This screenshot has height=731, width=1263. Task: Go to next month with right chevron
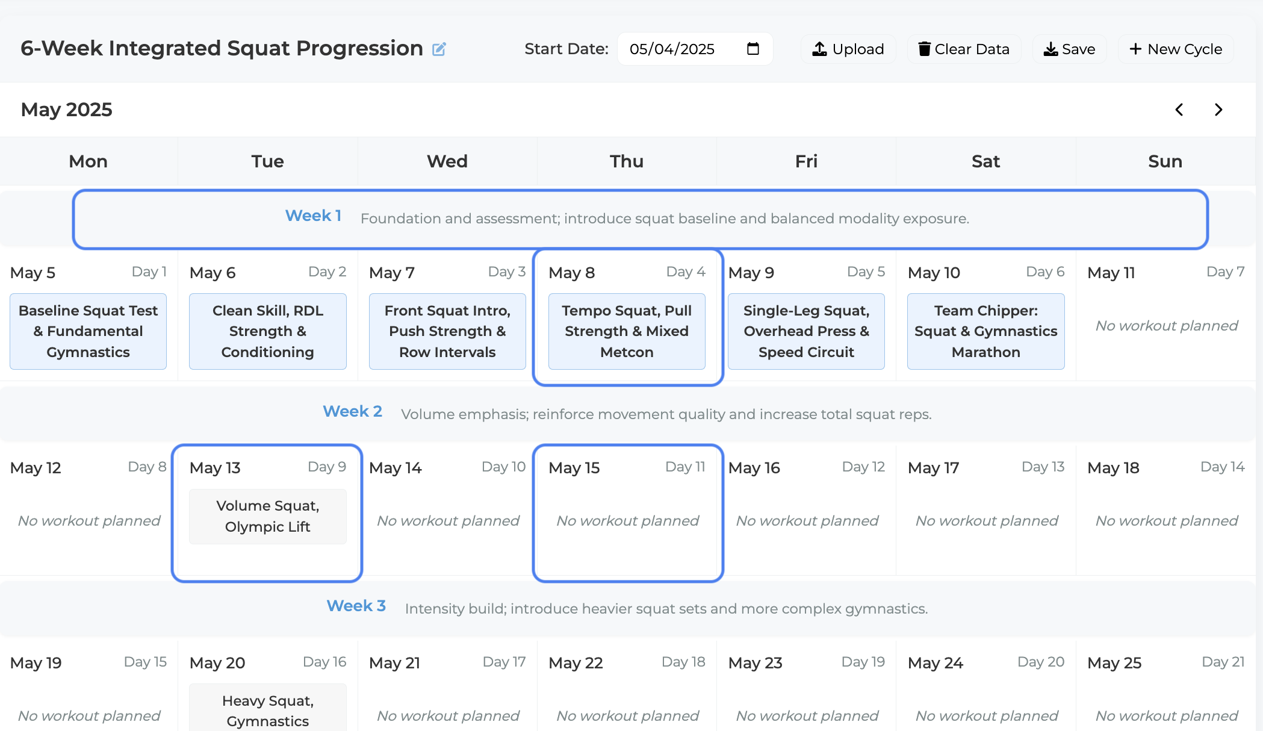(1218, 110)
